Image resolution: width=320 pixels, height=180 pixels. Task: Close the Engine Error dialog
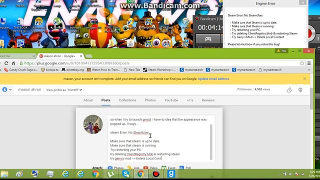[302, 2]
